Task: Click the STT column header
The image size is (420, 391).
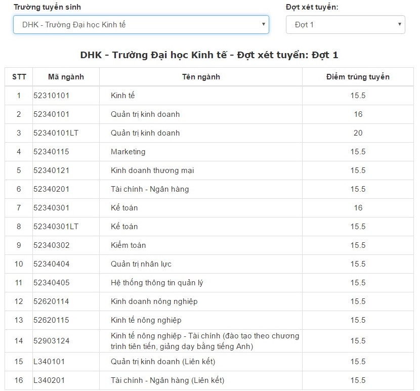Action: point(19,77)
